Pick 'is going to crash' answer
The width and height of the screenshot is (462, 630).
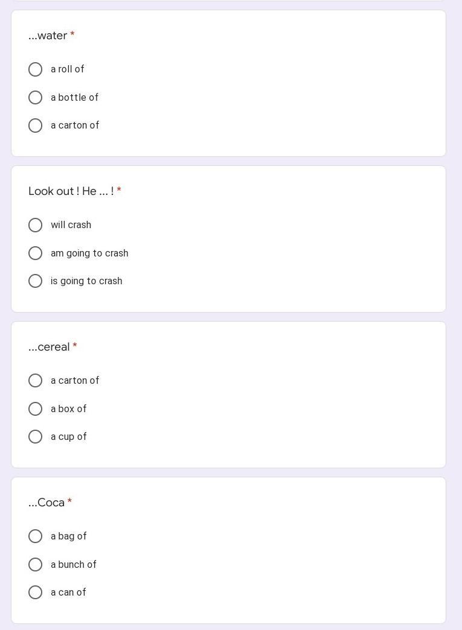click(x=36, y=281)
